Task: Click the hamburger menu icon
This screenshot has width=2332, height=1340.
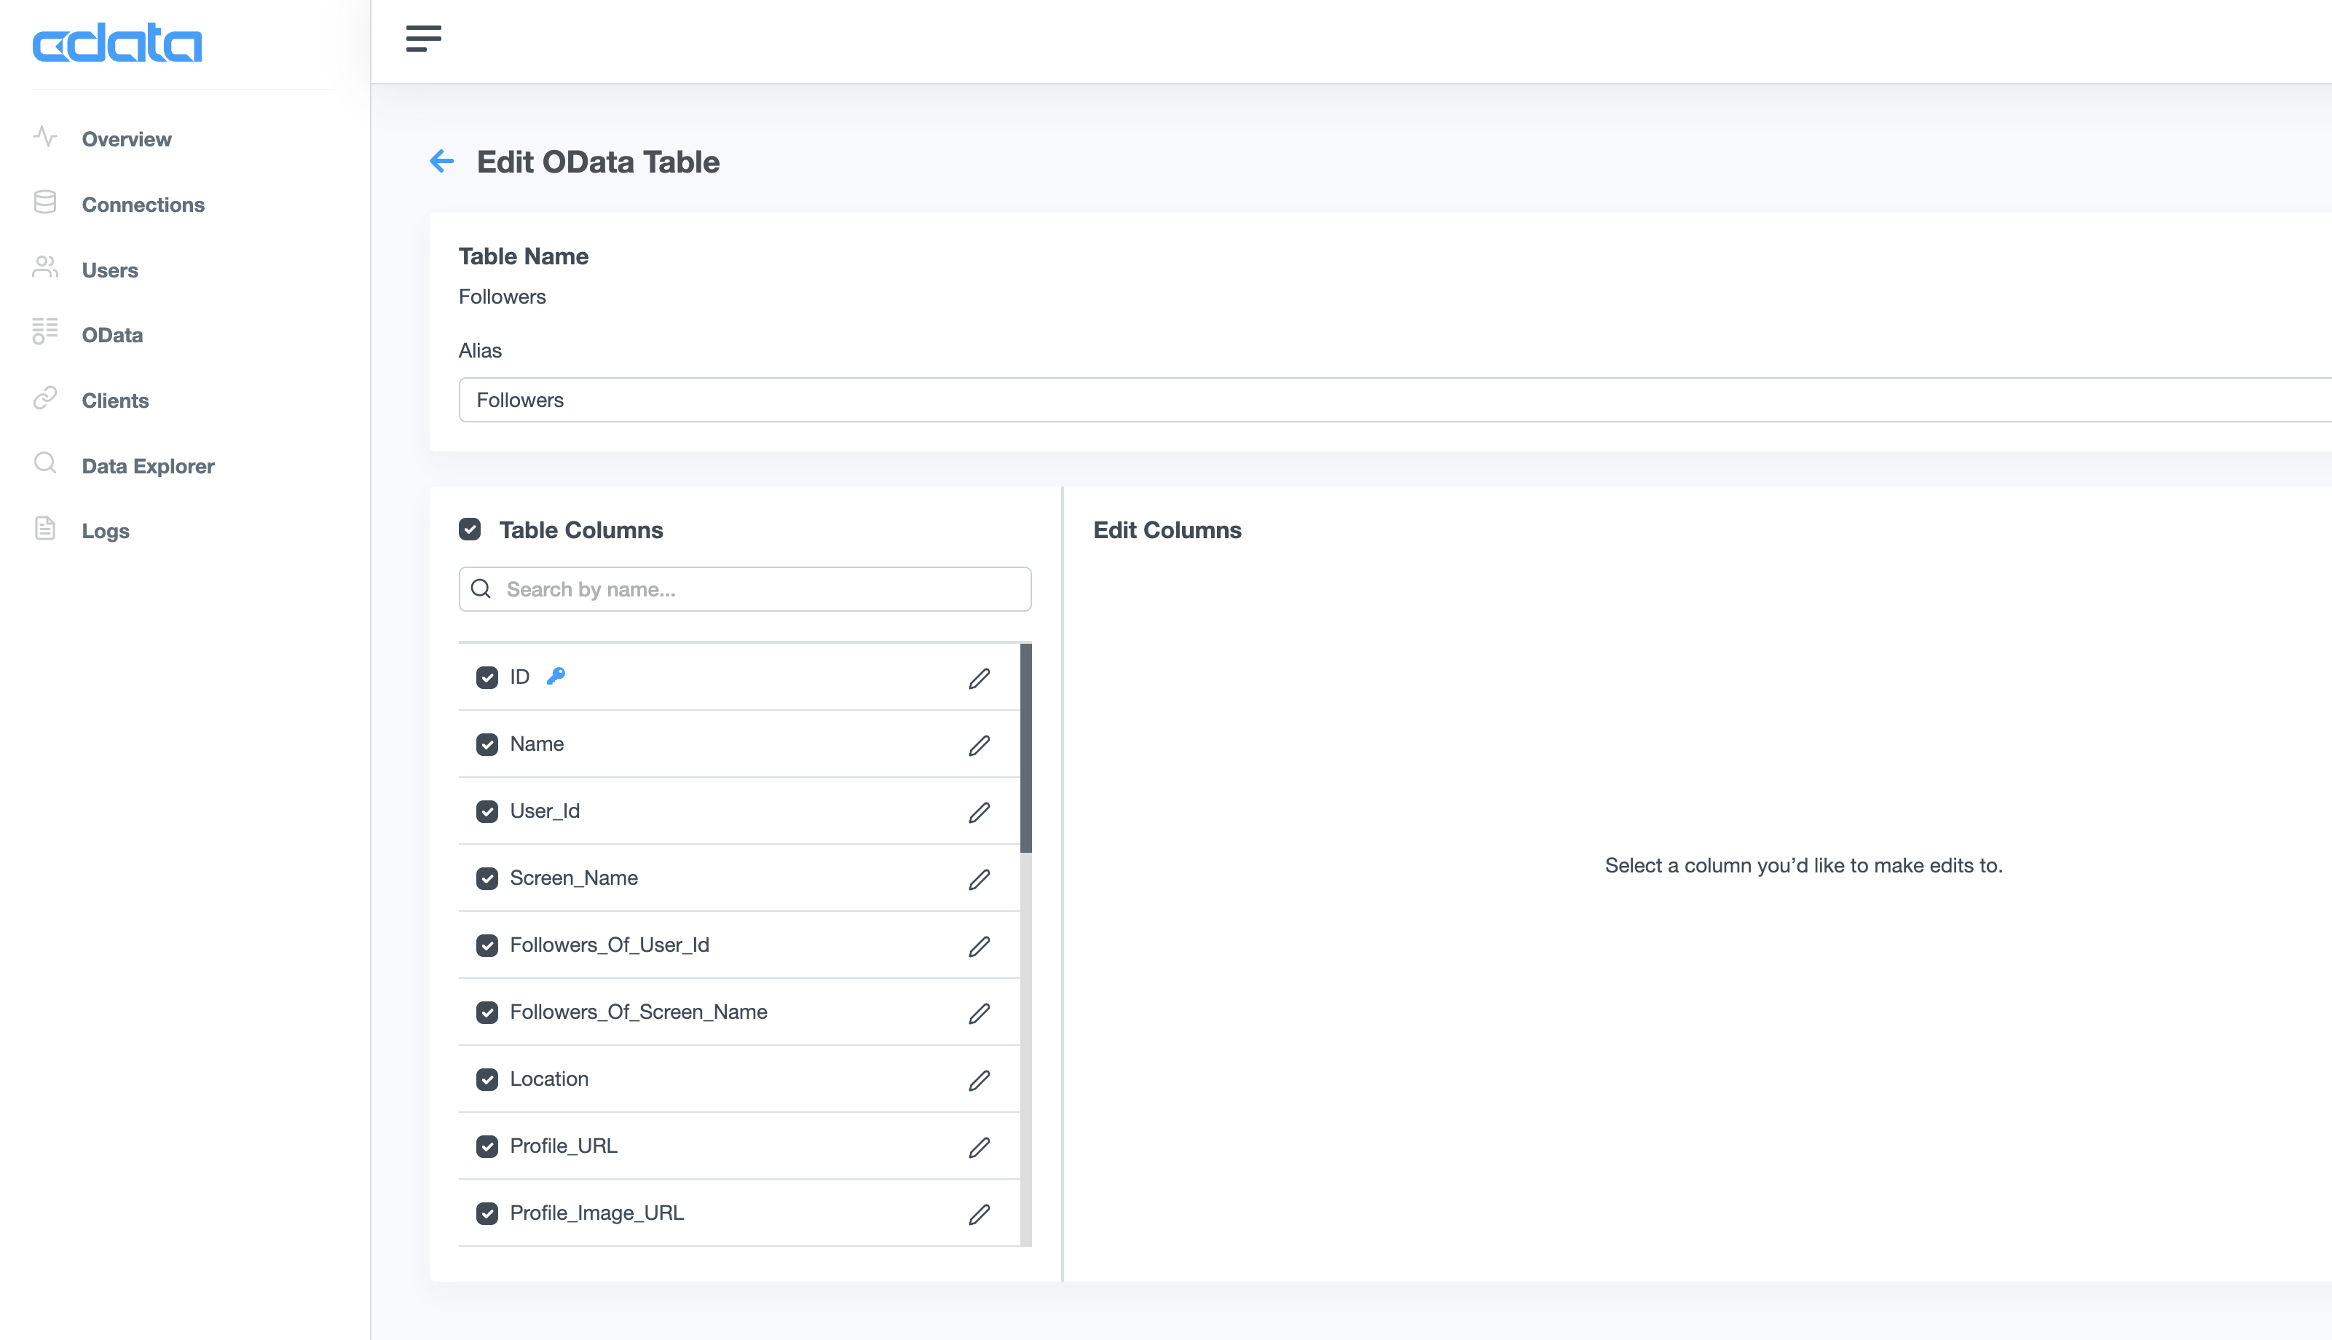Action: pos(423,39)
